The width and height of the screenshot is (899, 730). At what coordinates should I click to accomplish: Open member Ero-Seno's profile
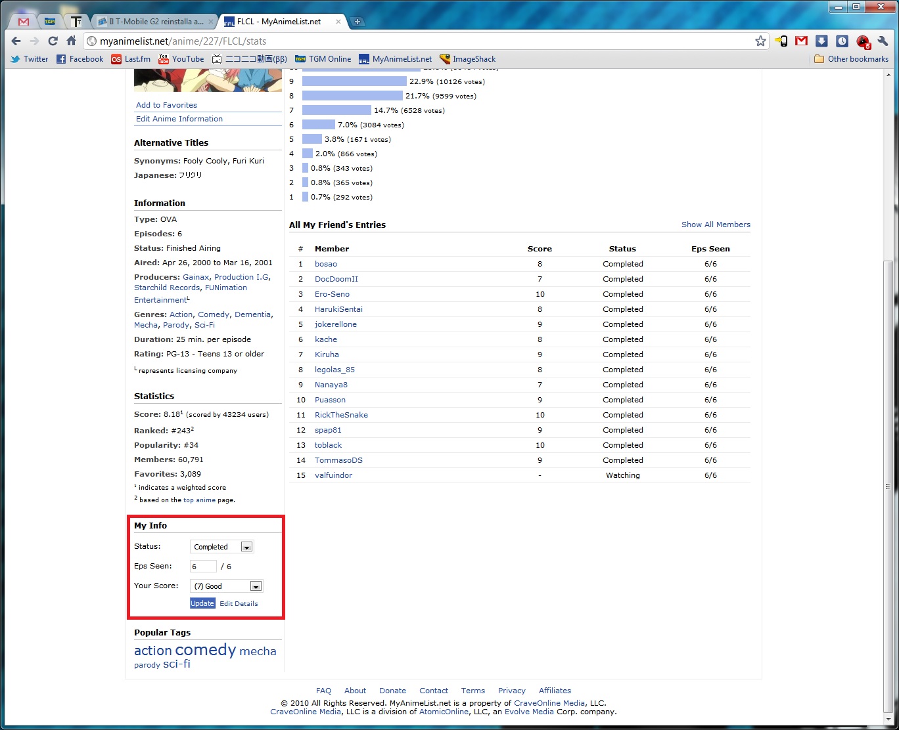(332, 294)
